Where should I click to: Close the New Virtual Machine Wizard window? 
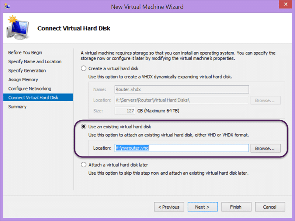285,4
